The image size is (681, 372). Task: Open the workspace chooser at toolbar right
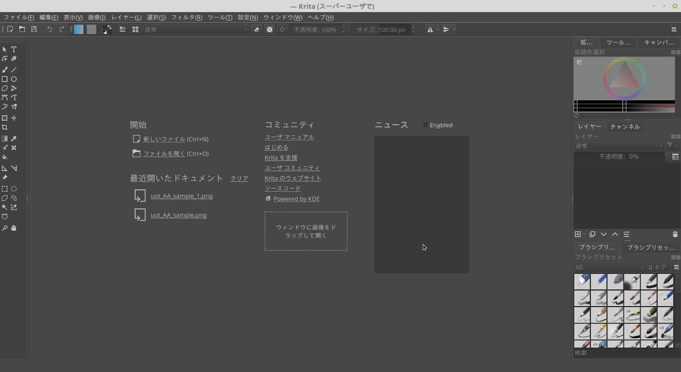(674, 29)
